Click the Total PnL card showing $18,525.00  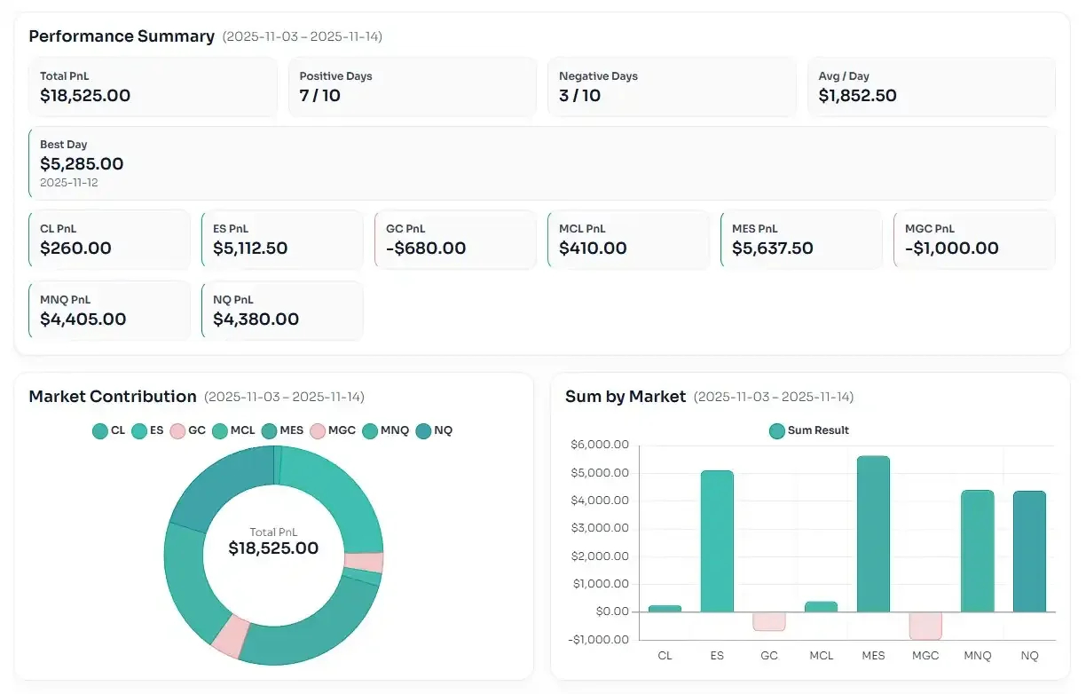point(153,86)
